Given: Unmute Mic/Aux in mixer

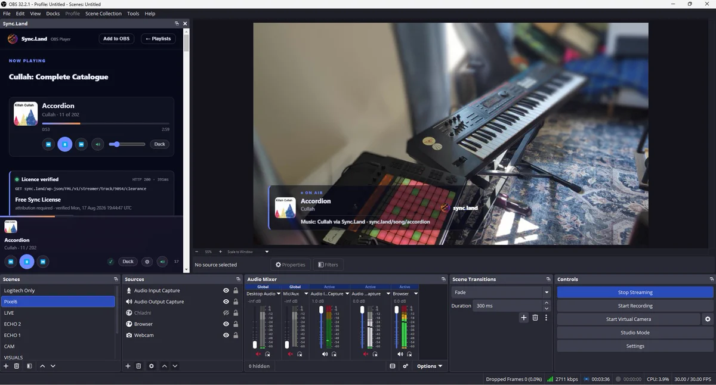Looking at the screenshot, I should 291,354.
